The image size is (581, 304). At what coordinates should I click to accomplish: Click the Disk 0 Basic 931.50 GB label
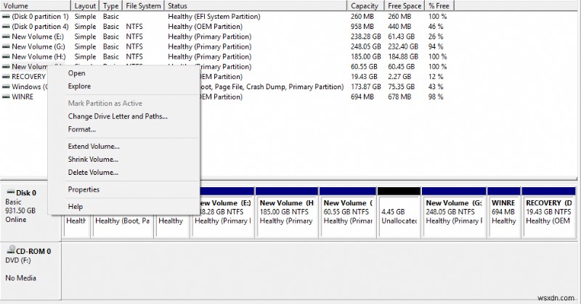[21, 206]
